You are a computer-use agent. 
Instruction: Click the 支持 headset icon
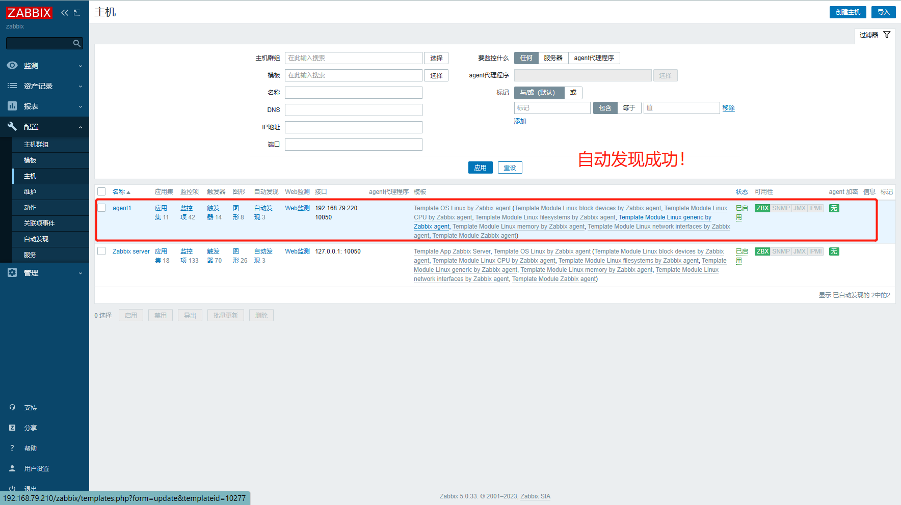pyautogui.click(x=12, y=407)
